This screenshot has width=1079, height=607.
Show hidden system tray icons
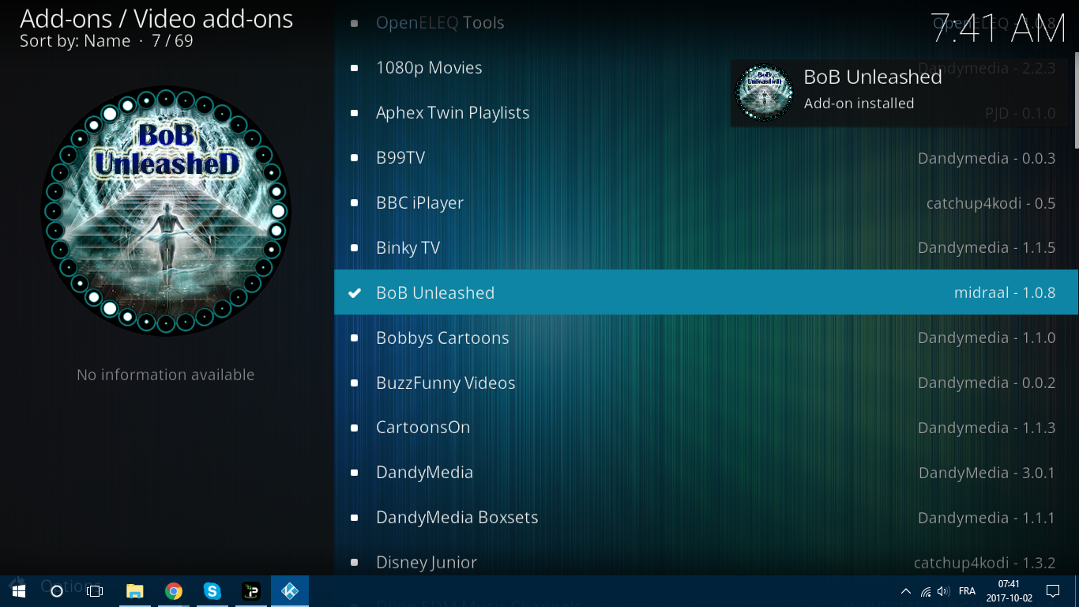(x=906, y=591)
